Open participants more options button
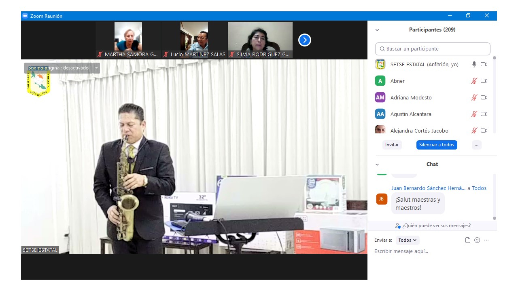 coord(476,145)
